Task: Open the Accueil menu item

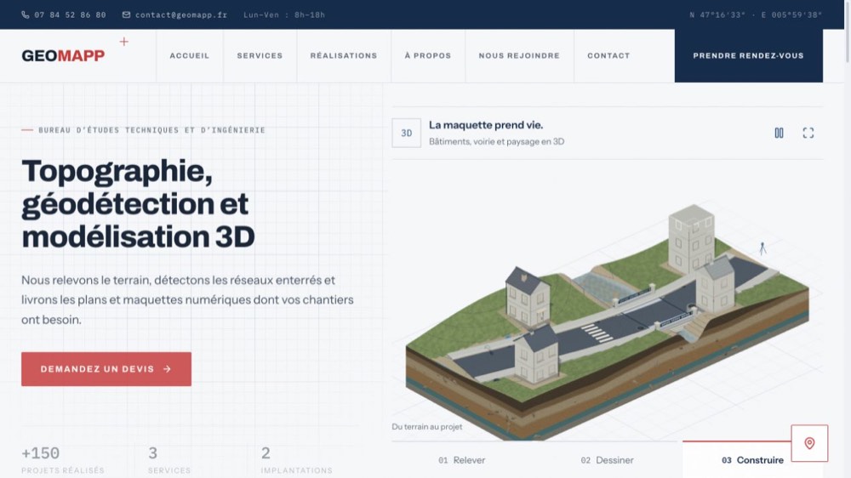Action: coord(190,55)
